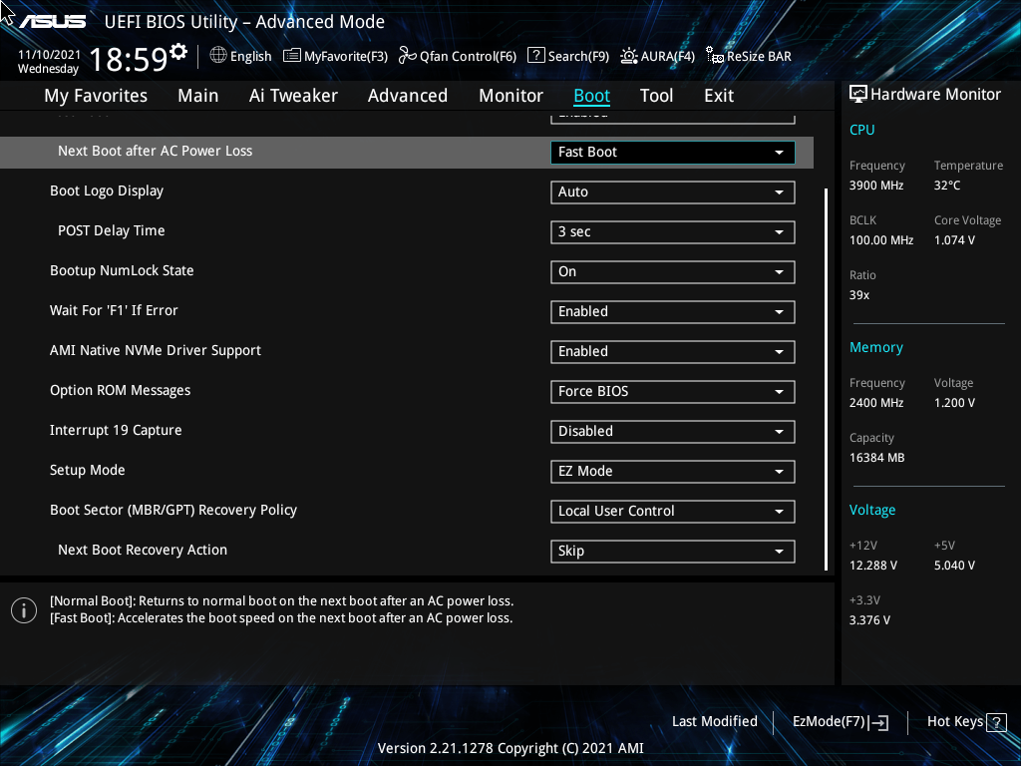Click the 32°C temperature value

pos(947,186)
